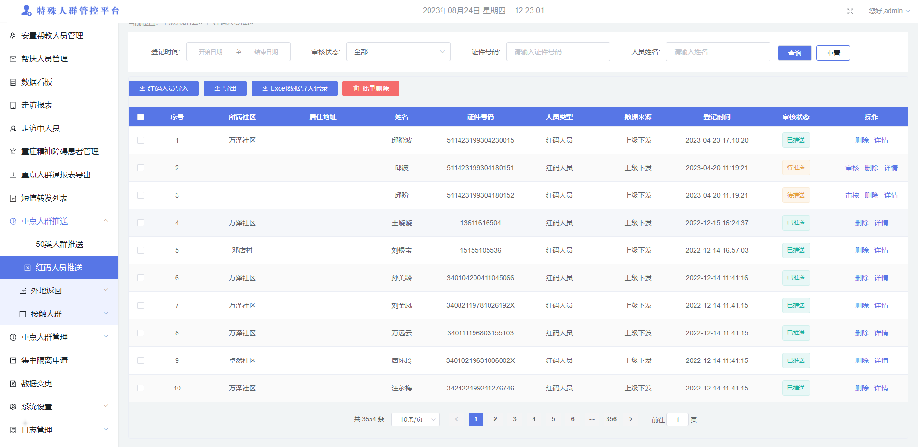This screenshot has height=447, width=918.
Task: Click the 红码人员推送 item icon
Action: (x=28, y=268)
